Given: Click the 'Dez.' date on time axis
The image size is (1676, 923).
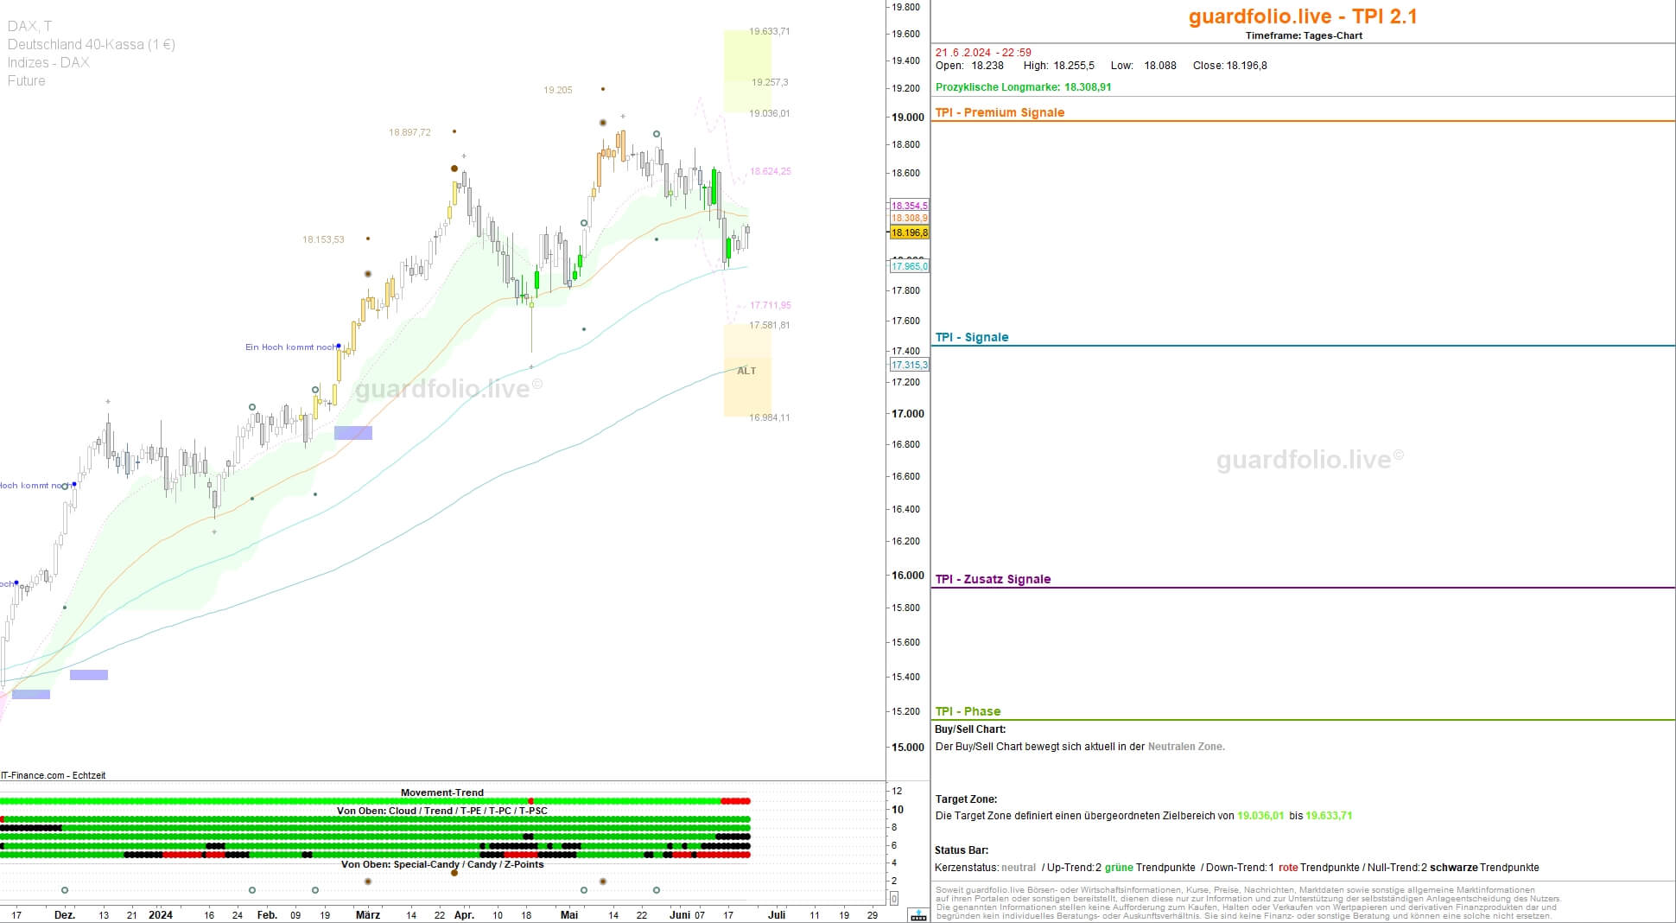Looking at the screenshot, I should coord(65,914).
